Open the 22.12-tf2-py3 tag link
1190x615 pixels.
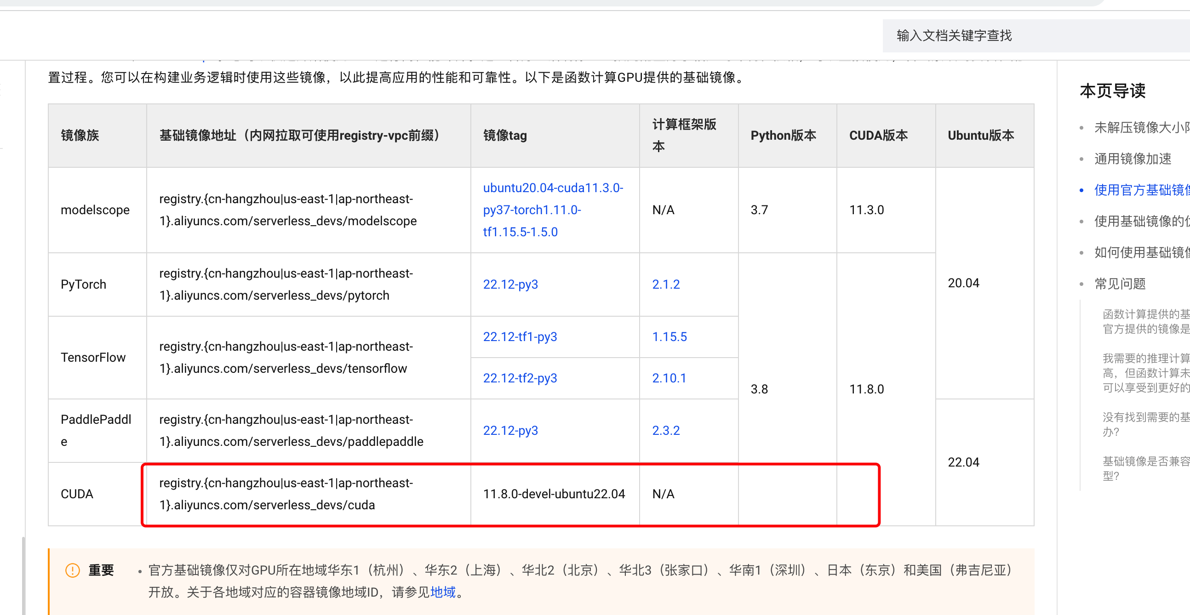click(520, 378)
